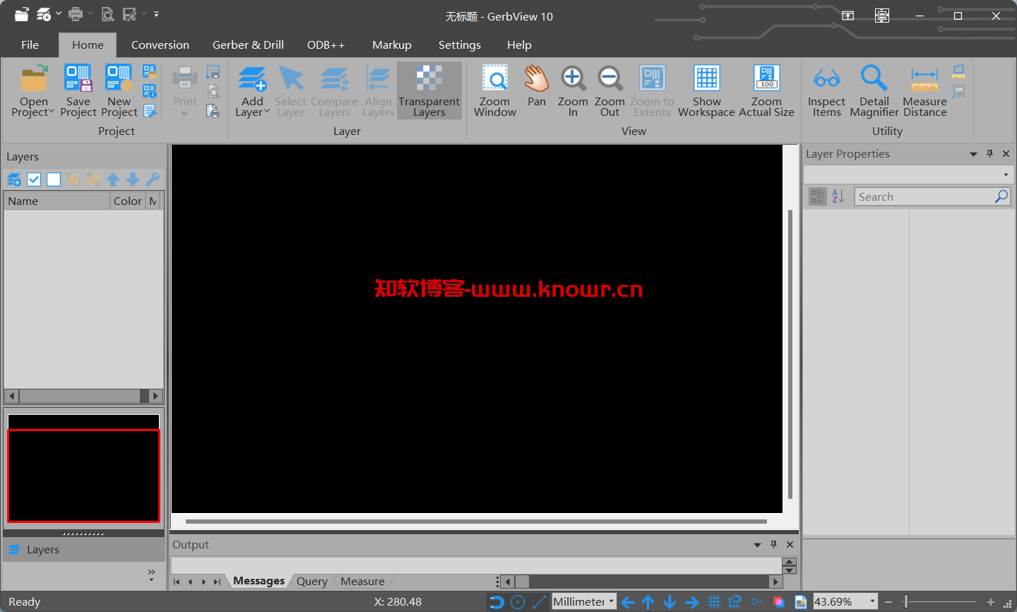
Task: Click the status bar down arrow
Action: (670, 602)
